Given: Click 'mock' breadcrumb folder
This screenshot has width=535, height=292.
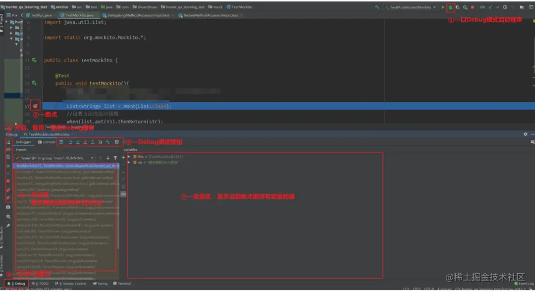Looking at the screenshot, I should pos(215,7).
